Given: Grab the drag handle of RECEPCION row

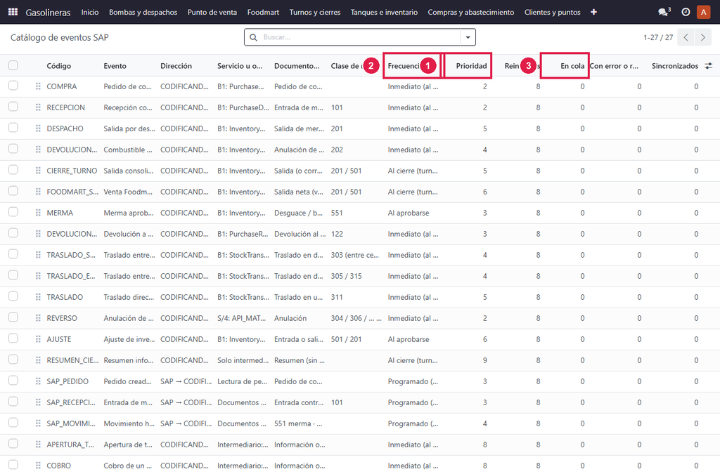Looking at the screenshot, I should point(38,107).
